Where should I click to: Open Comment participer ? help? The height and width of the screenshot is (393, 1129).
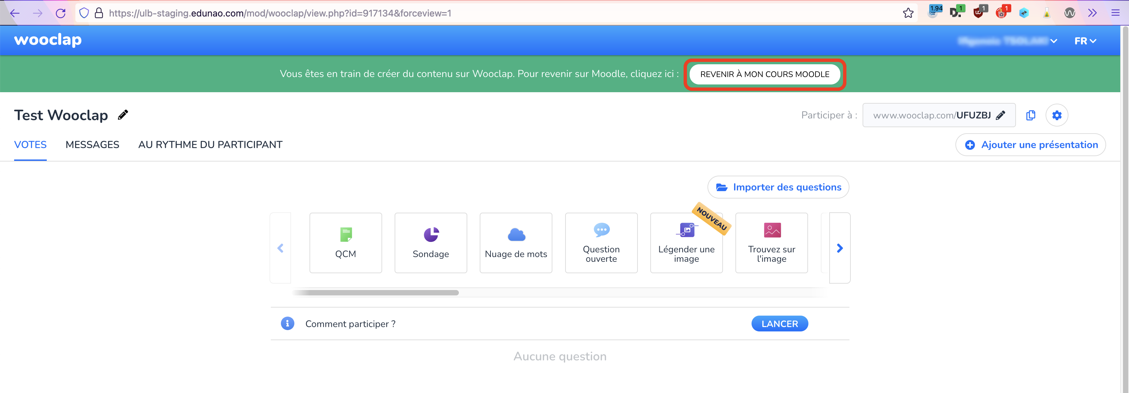(350, 324)
